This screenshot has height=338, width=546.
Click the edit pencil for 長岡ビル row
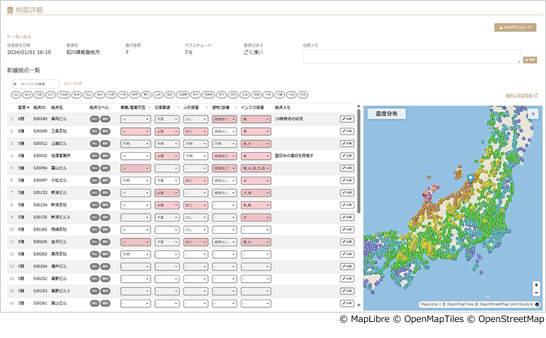point(347,118)
